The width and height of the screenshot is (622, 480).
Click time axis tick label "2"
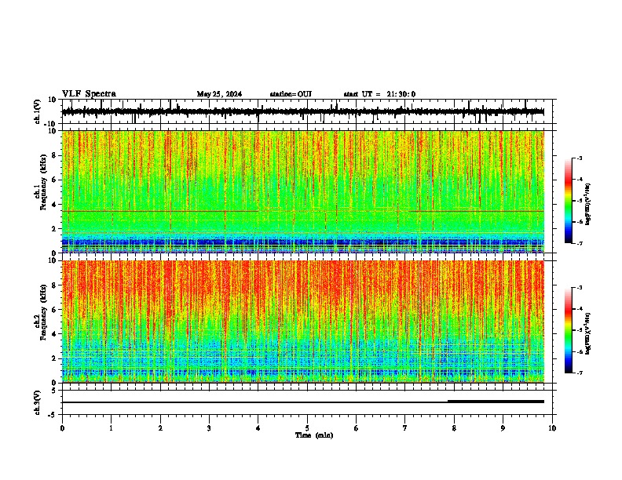click(x=160, y=428)
